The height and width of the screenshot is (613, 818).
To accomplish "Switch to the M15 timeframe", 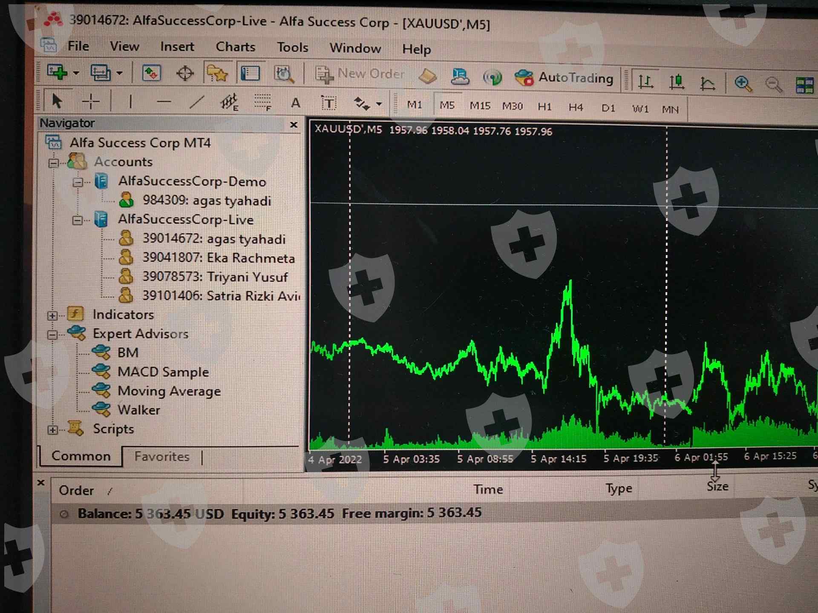I will click(480, 106).
